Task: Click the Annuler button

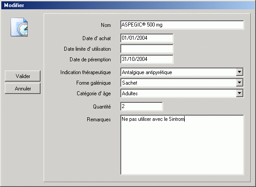Action: pos(23,89)
